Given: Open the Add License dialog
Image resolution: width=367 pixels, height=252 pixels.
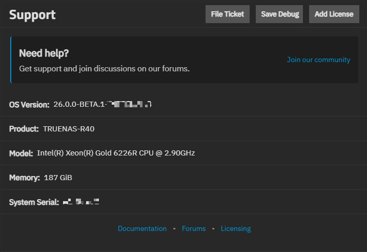Looking at the screenshot, I should pos(334,14).
